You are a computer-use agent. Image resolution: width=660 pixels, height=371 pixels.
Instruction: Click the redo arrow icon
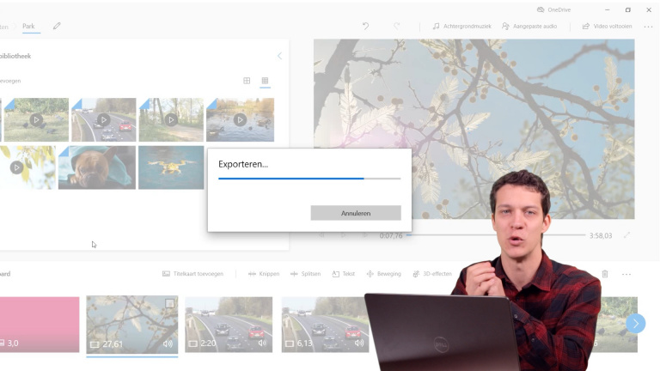[x=396, y=26]
